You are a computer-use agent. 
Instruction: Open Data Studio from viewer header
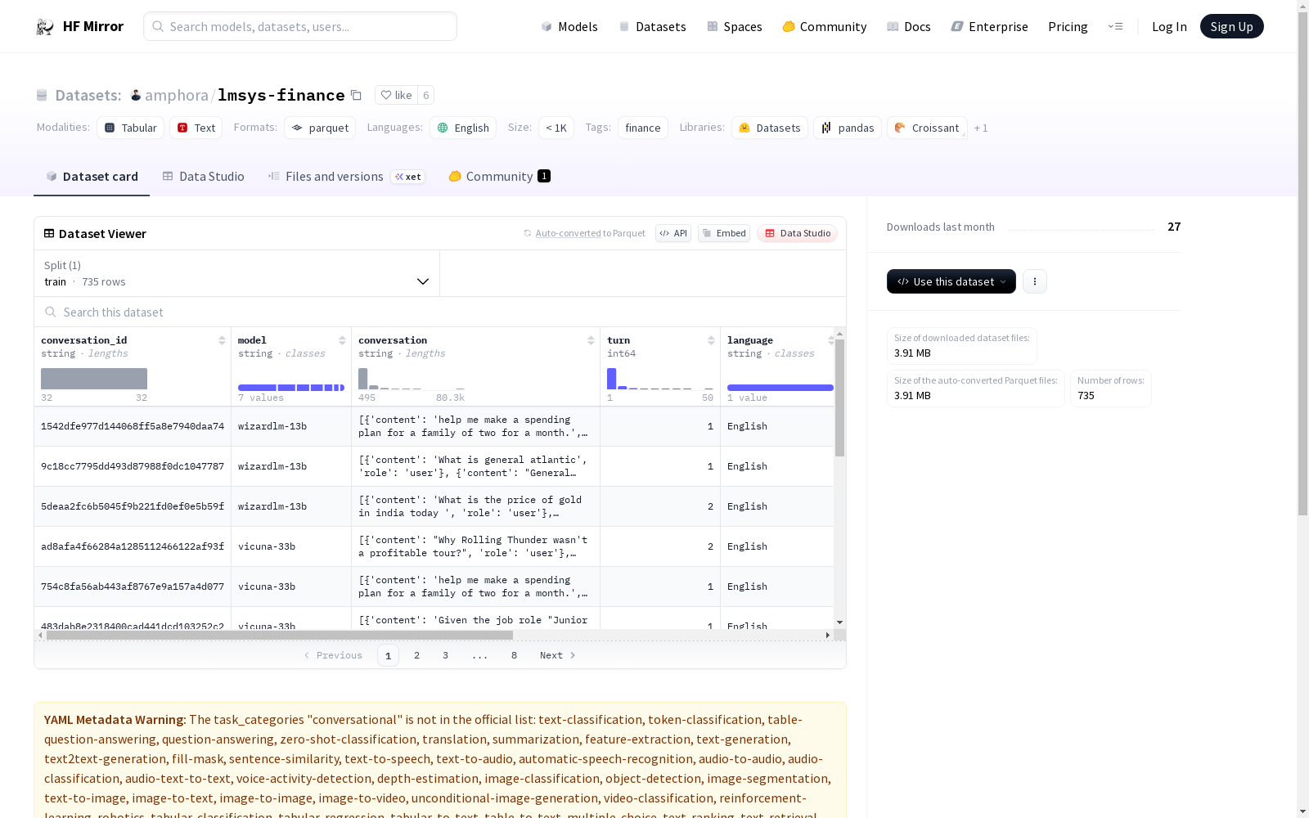pyautogui.click(x=797, y=233)
